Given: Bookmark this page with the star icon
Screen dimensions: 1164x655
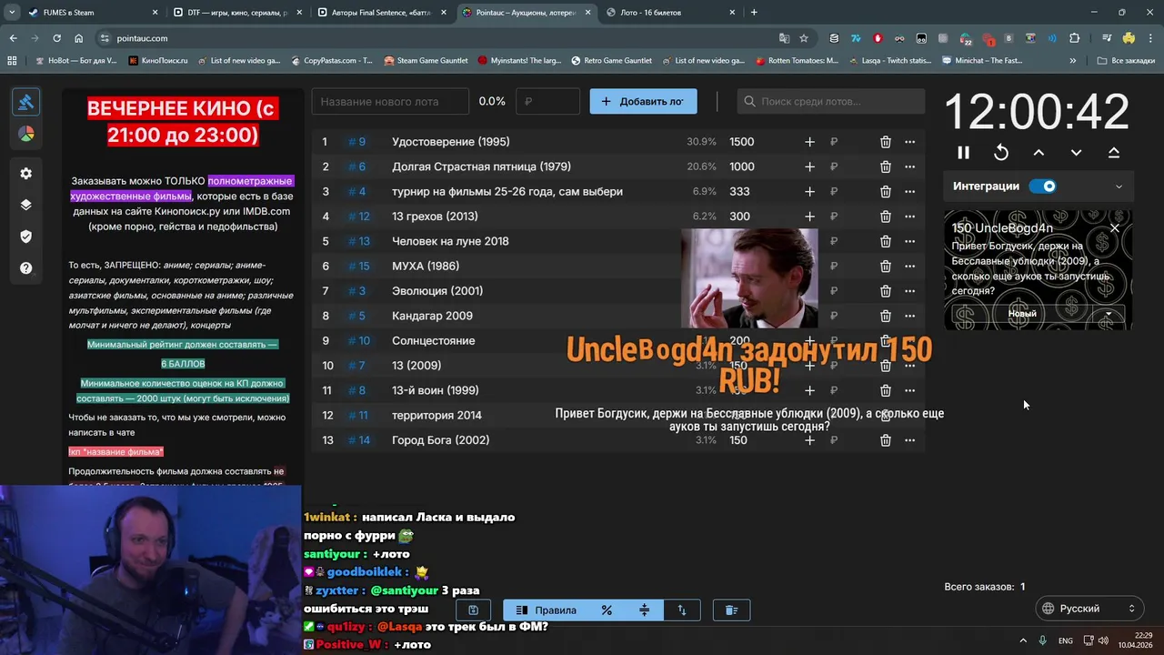Looking at the screenshot, I should 804,38.
